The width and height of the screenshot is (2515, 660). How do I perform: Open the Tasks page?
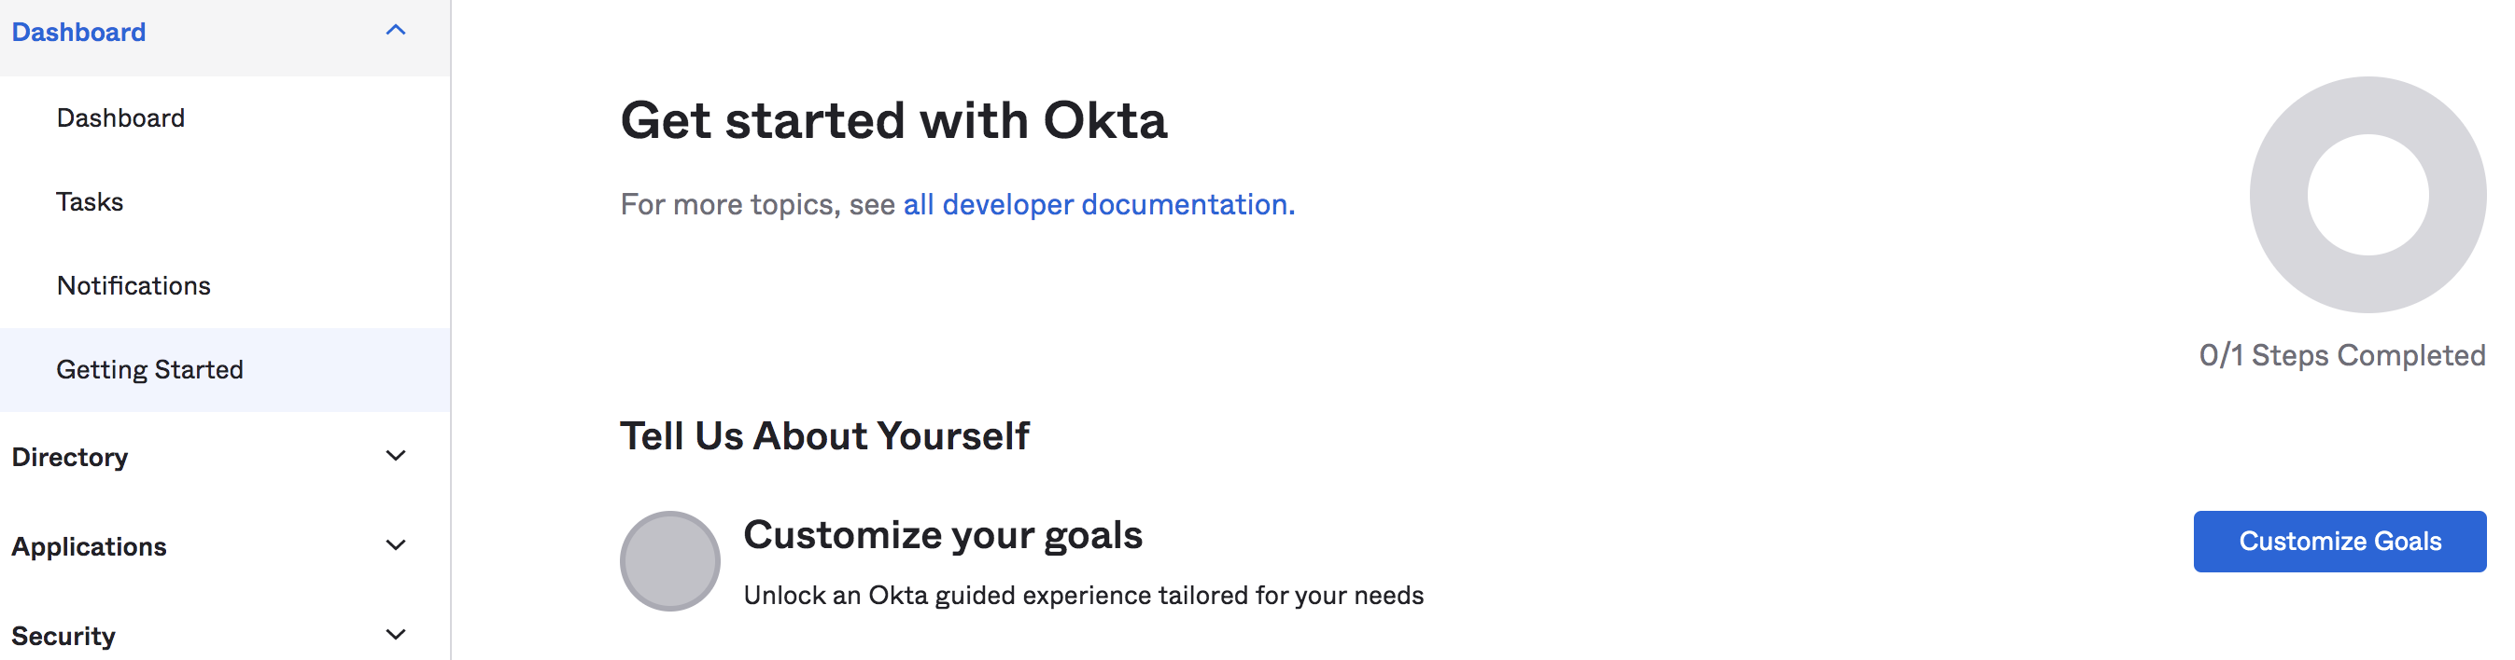click(90, 201)
